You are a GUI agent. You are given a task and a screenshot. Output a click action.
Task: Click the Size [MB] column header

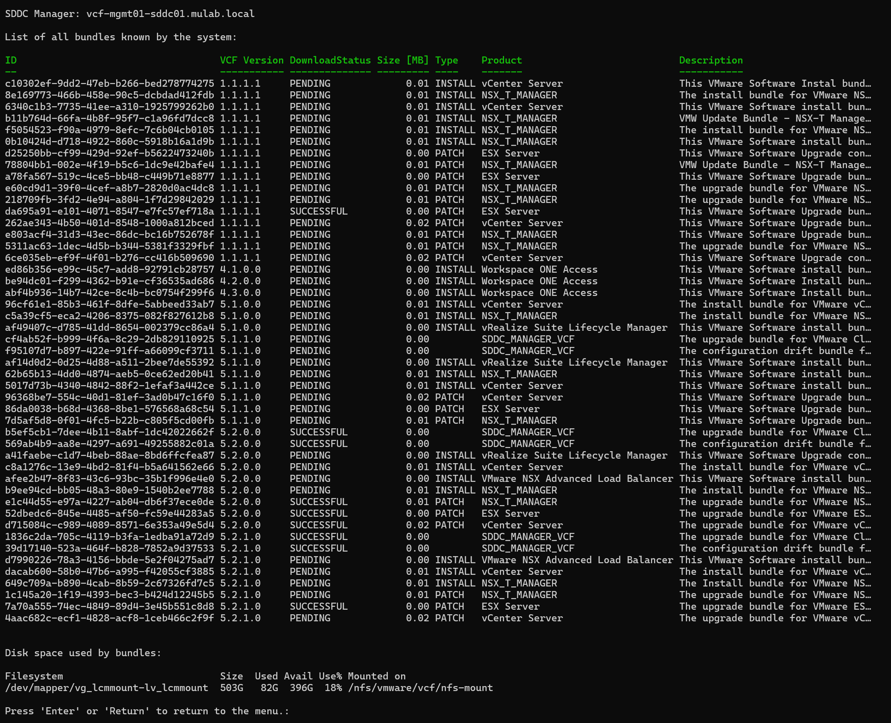(x=402, y=61)
